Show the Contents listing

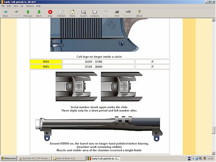click(94, 13)
